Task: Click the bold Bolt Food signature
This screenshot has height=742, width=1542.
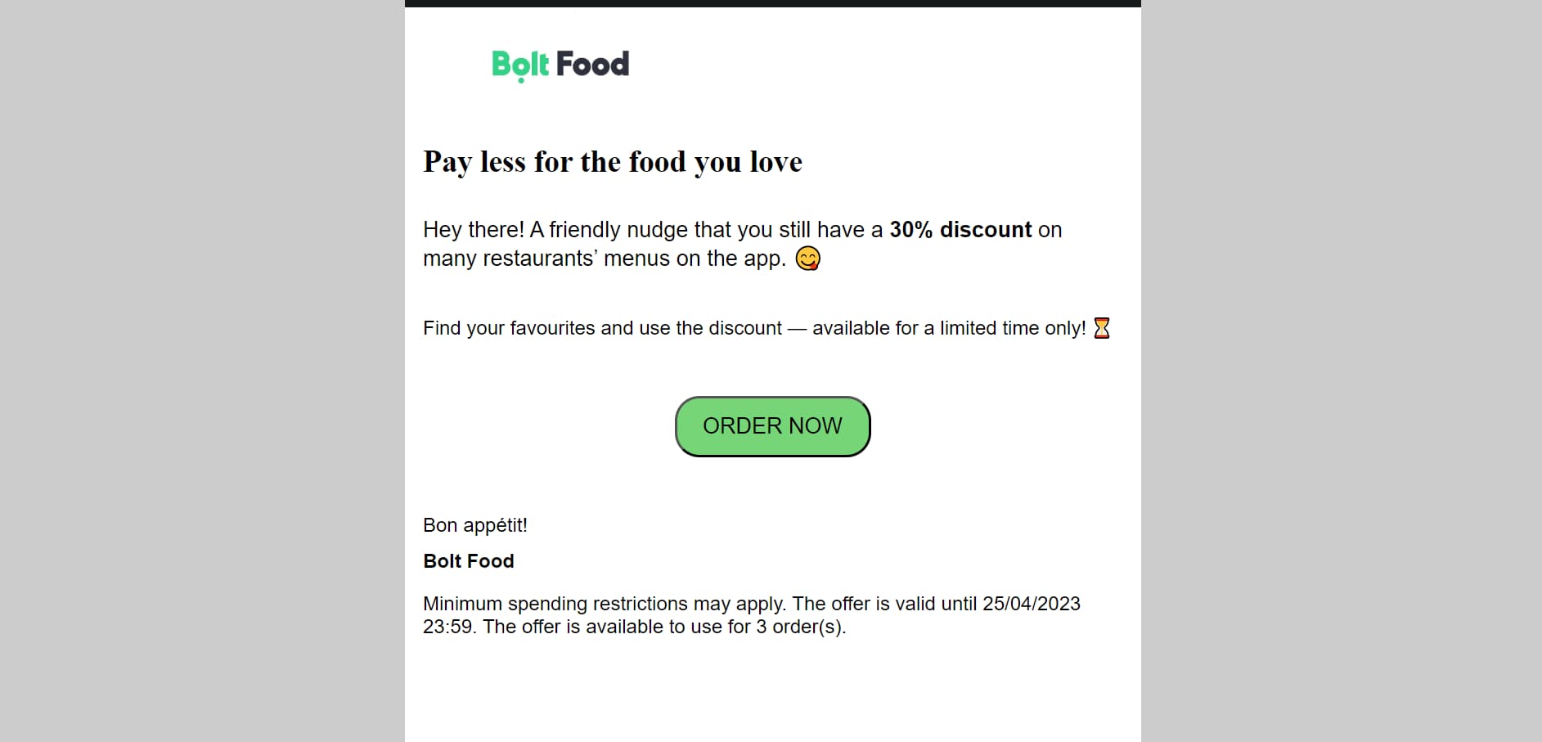Action: 469,561
